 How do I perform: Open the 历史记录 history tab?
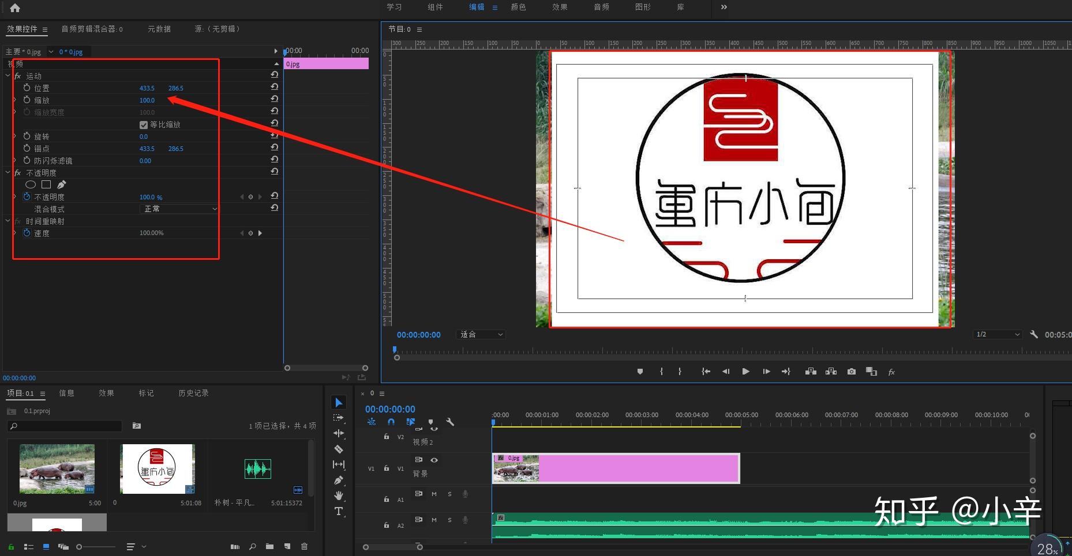[193, 393]
